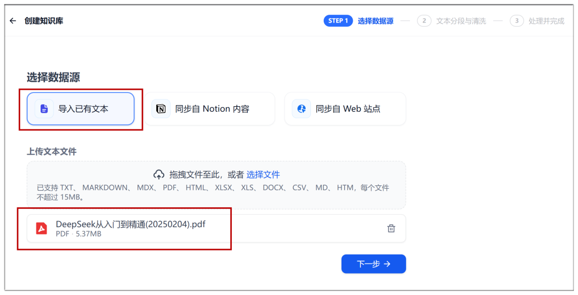Click the 文本分段与清洗 step label

click(x=461, y=21)
